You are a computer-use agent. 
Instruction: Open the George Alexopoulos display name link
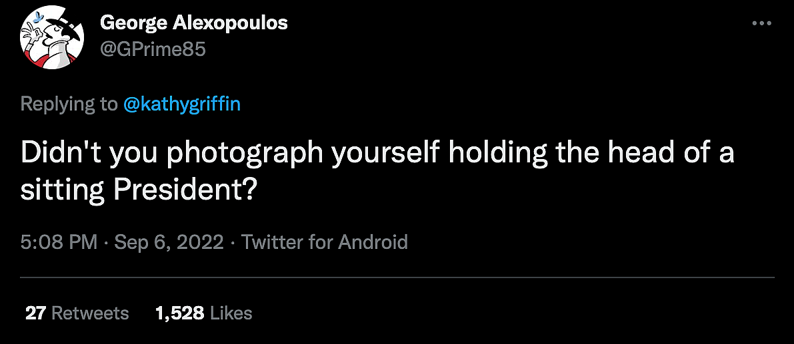point(193,23)
